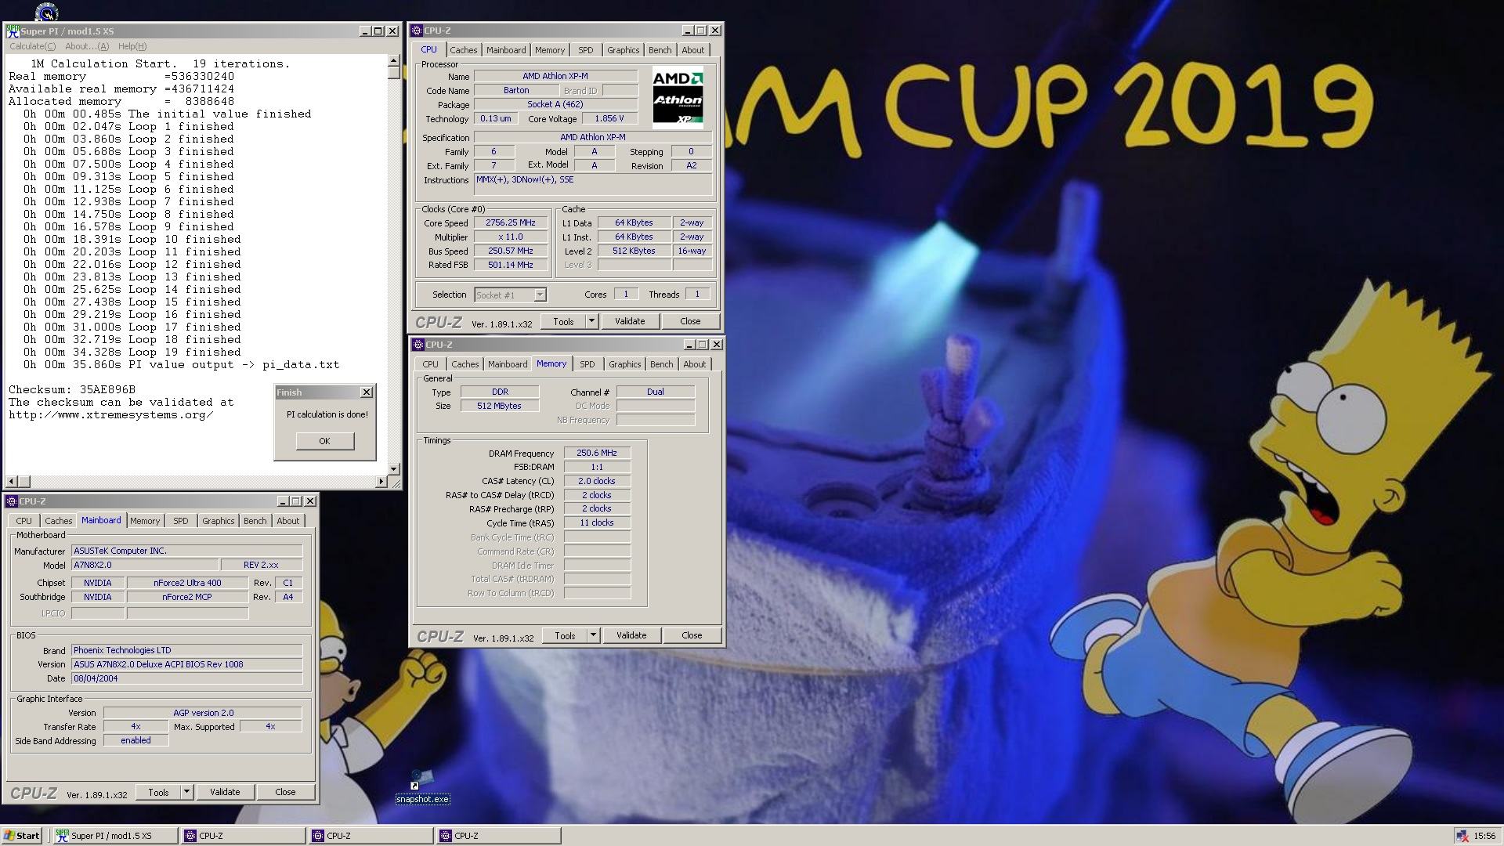Open About tab in top CPU-Z window

[692, 50]
